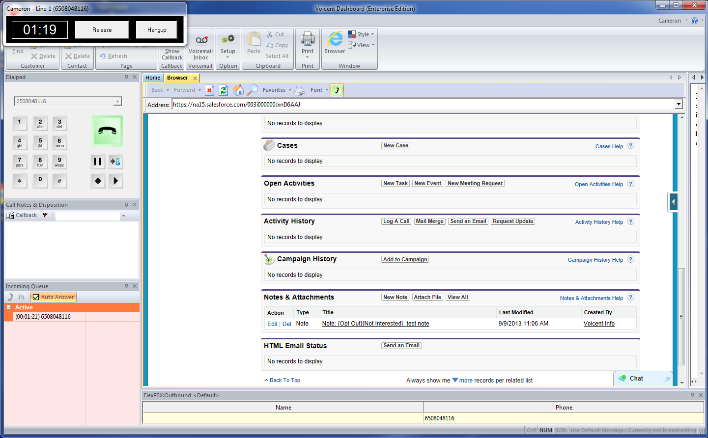
Task: Click the Phone cell 6508048116 in FlexPBX table
Action: pos(564,418)
